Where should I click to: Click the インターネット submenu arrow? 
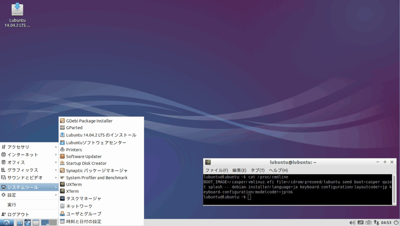[x=56, y=155]
